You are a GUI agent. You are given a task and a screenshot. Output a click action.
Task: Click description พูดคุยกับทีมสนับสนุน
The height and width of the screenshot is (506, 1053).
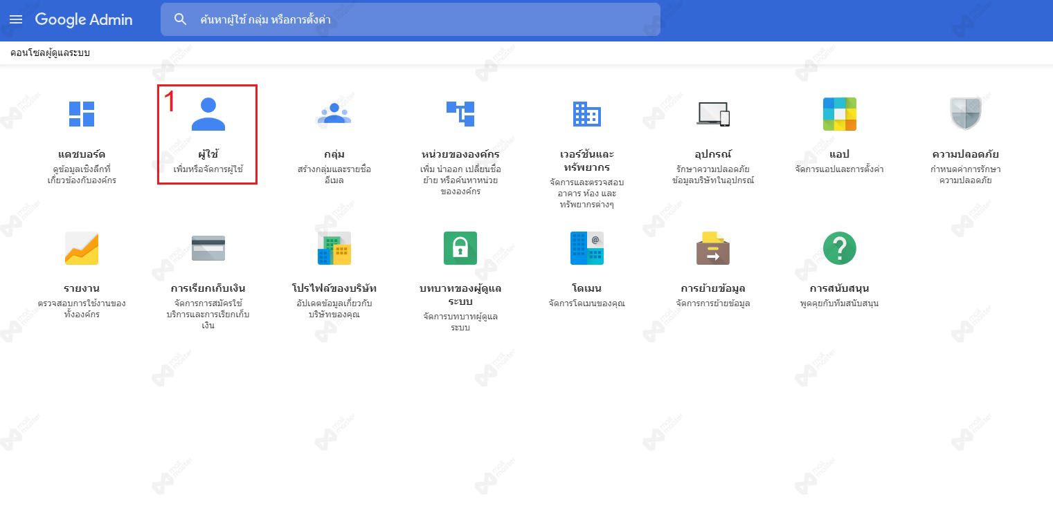point(840,303)
